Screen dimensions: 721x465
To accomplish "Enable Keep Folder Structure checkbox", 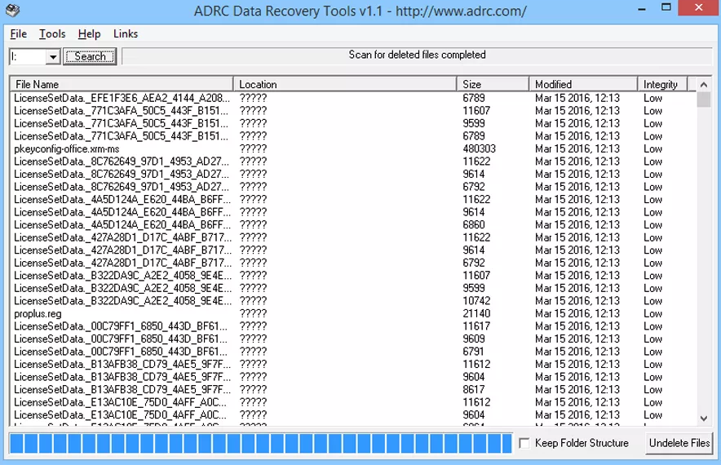I will 526,443.
